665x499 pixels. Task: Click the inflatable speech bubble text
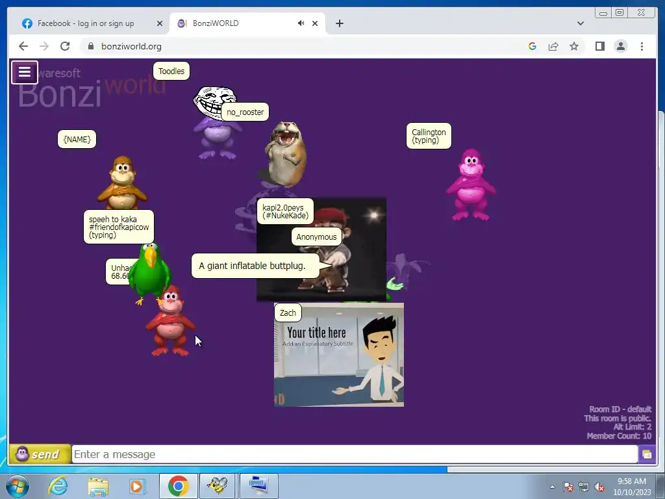pos(253,266)
